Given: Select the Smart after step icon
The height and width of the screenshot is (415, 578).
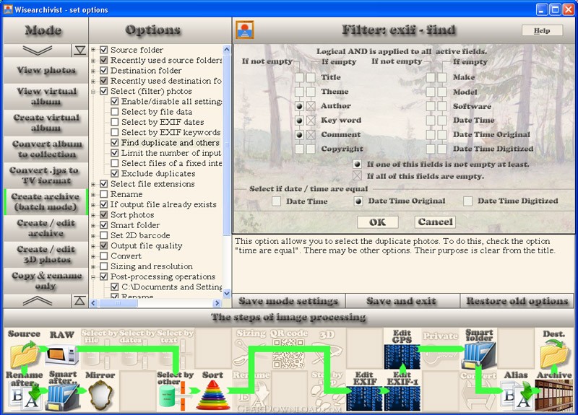Looking at the screenshot, I should (63, 398).
